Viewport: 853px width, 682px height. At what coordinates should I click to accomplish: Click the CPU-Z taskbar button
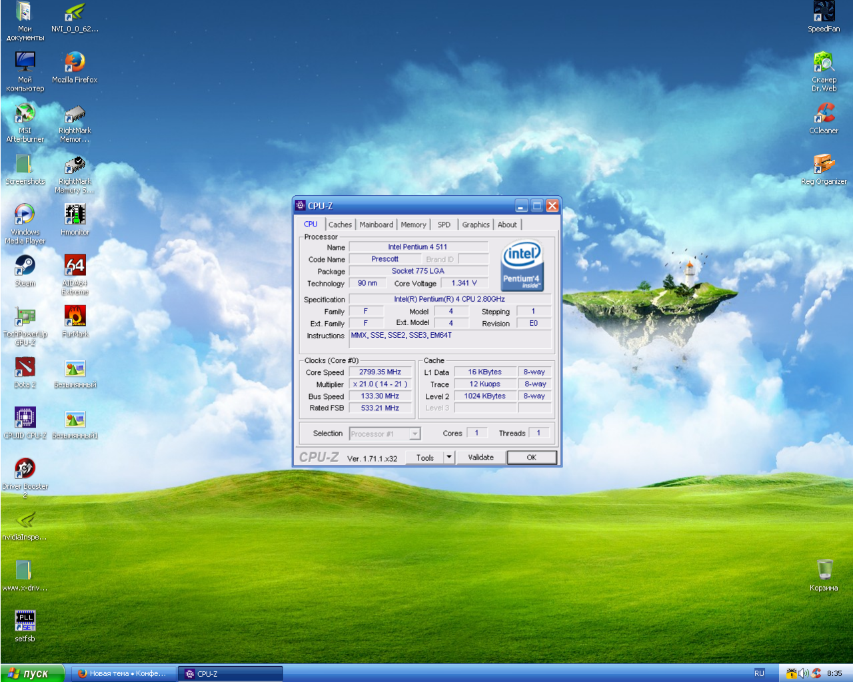231,673
